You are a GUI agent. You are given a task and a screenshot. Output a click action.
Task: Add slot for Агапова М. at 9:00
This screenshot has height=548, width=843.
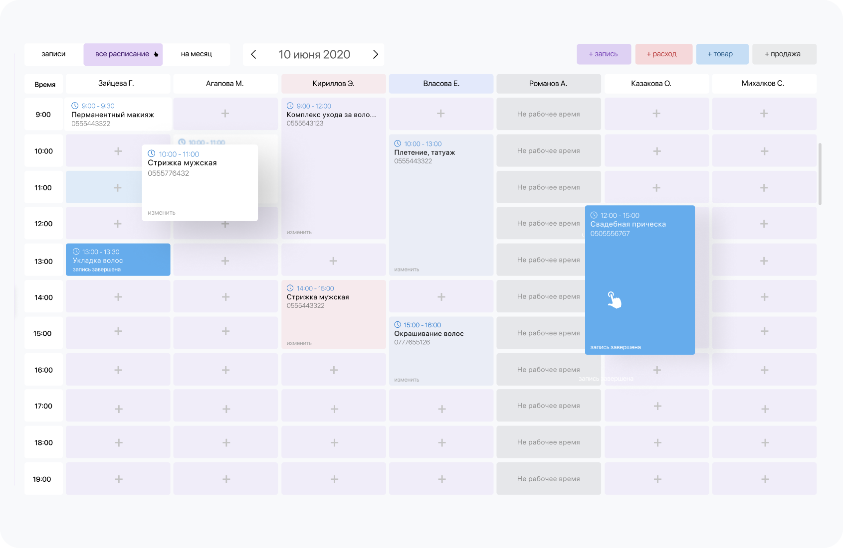[x=225, y=114]
